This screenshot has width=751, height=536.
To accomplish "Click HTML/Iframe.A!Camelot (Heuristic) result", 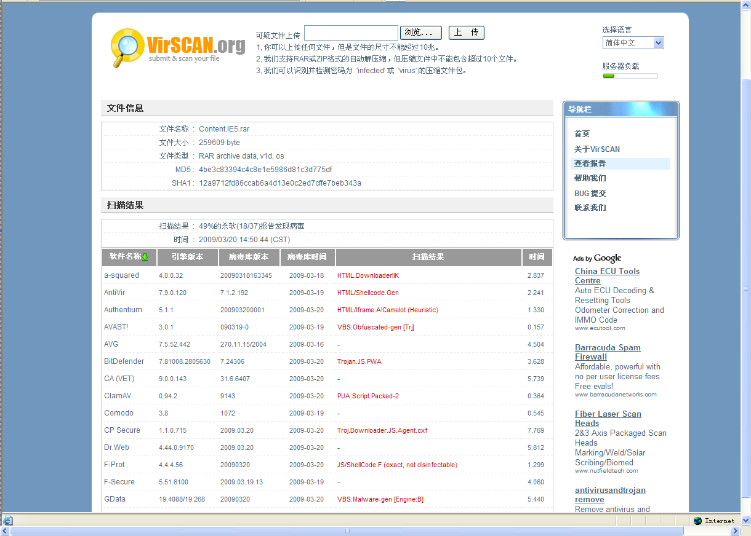I will point(388,310).
